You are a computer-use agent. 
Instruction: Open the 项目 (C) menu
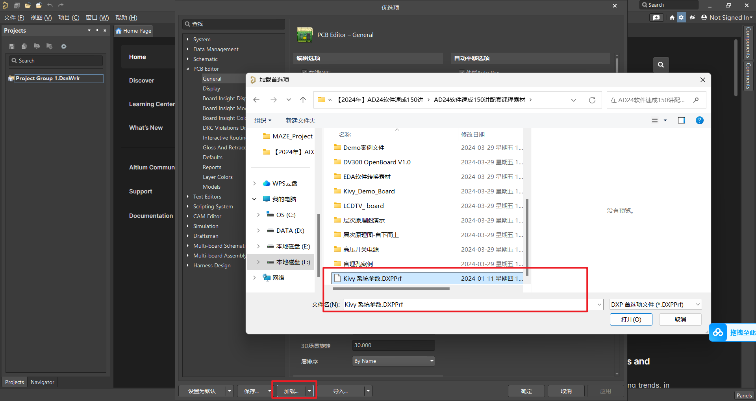[x=69, y=18]
